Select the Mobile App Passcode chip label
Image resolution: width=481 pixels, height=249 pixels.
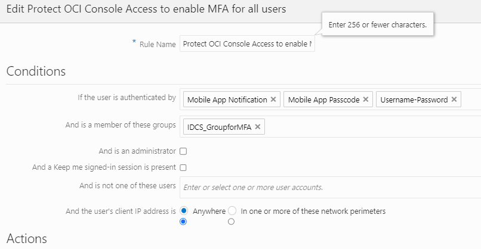click(323, 99)
